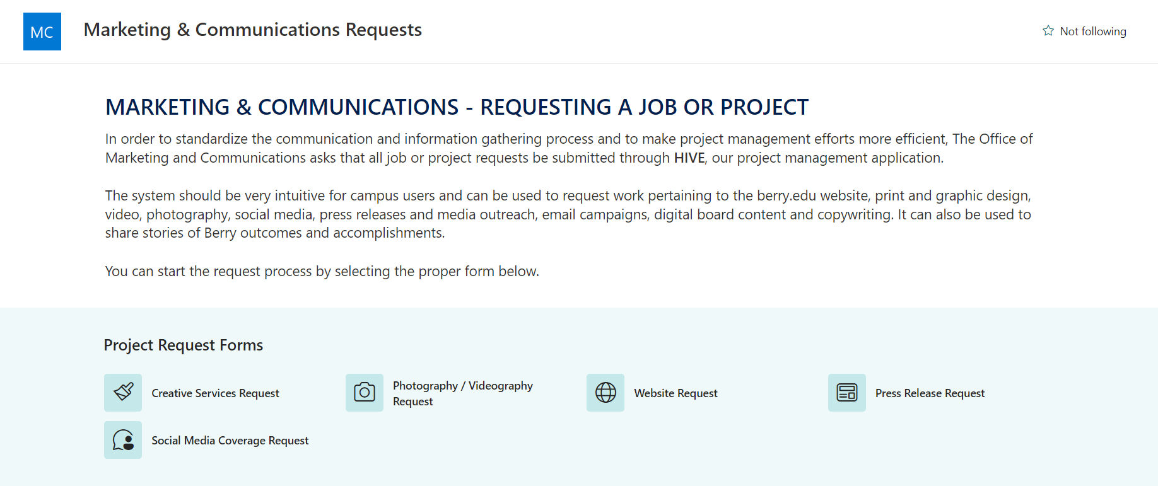Screen dimensions: 1158x486
Task: Go to Marketing & Communications Requests site title
Action: click(253, 30)
